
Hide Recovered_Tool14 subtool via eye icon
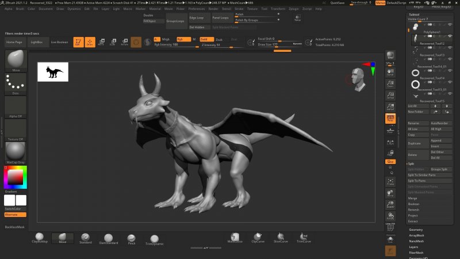[x=450, y=71]
